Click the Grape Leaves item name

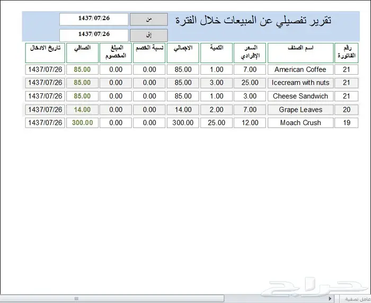click(x=301, y=110)
